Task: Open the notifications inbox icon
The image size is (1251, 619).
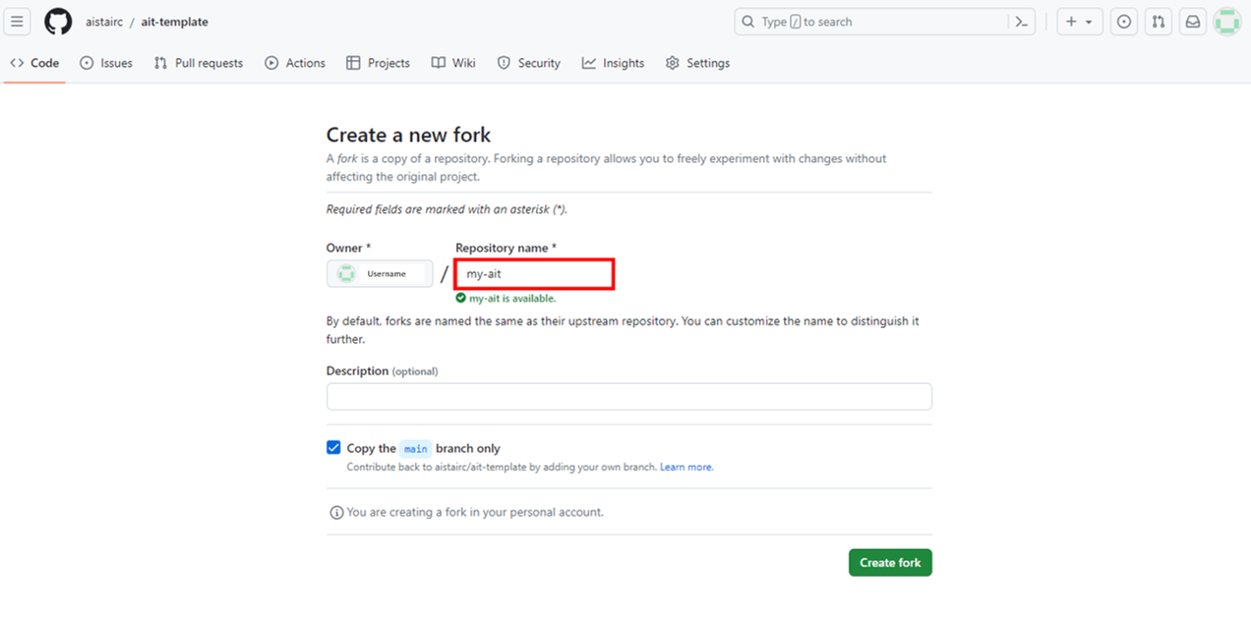Action: pyautogui.click(x=1192, y=22)
